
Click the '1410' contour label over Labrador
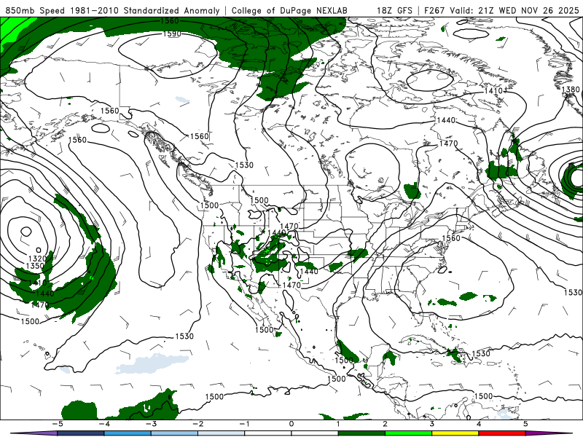pos(493,91)
